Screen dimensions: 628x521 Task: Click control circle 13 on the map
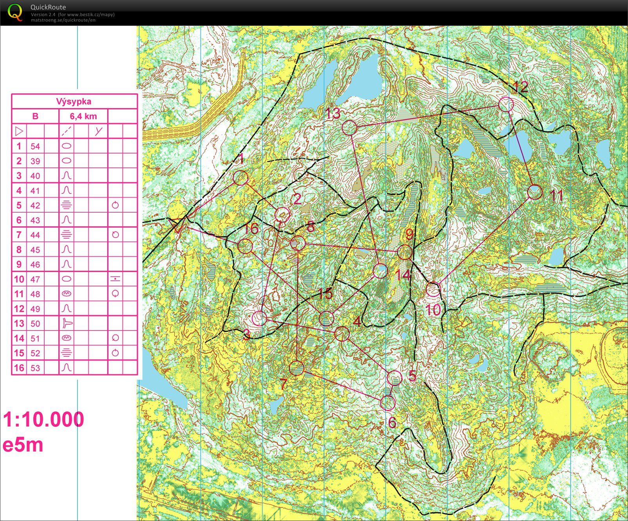pyautogui.click(x=349, y=128)
